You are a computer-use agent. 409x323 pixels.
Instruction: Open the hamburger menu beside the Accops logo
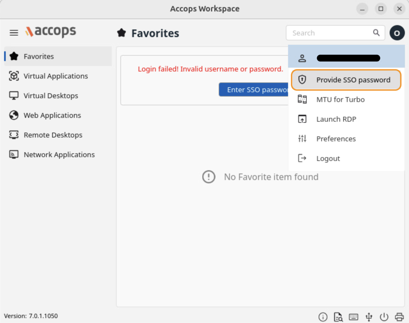coord(14,33)
